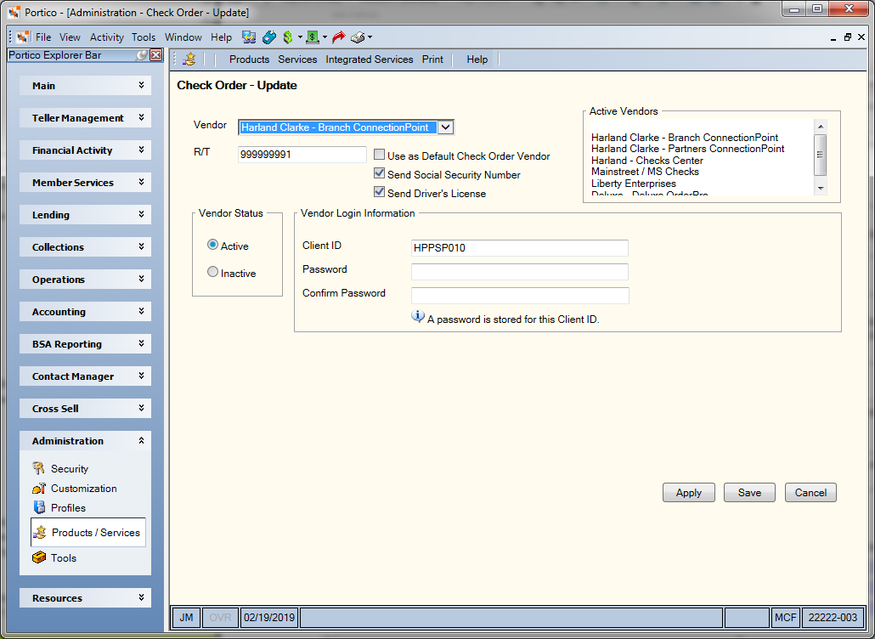The image size is (875, 639).
Task: Expand the BSA Reporting section
Action: click(86, 344)
